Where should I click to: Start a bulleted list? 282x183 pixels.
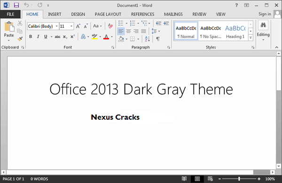121,23
